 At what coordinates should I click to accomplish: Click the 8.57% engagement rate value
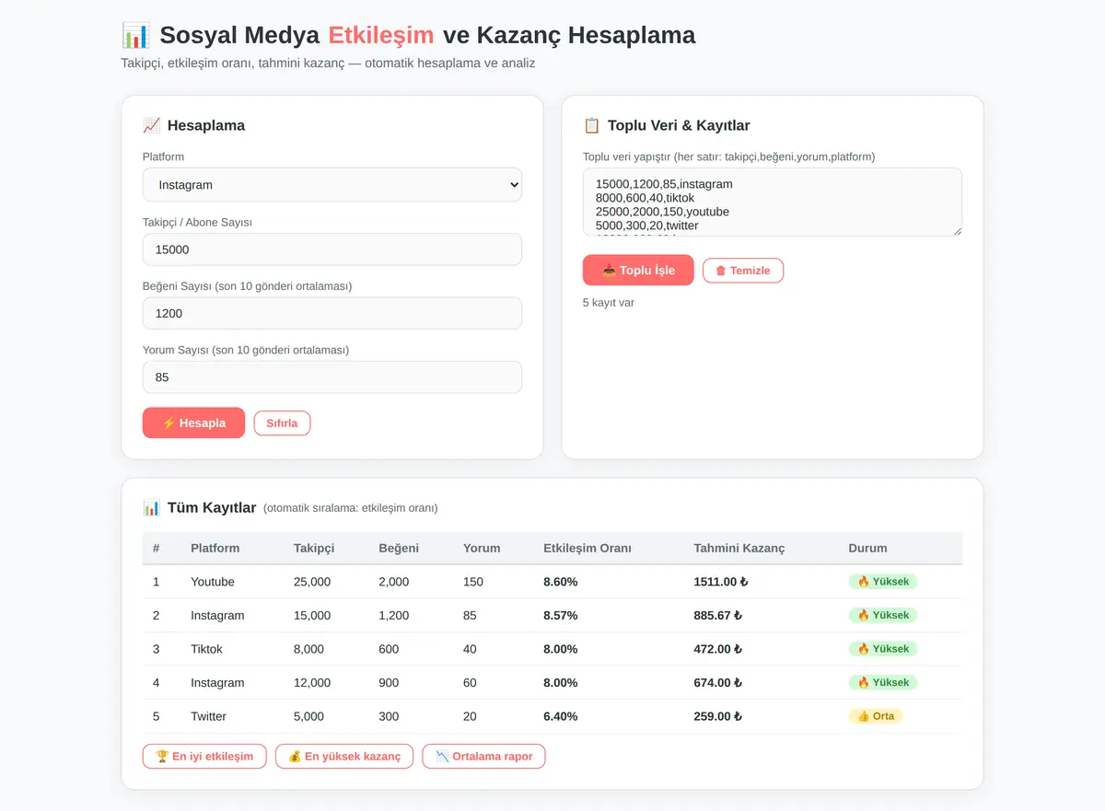tap(561, 615)
